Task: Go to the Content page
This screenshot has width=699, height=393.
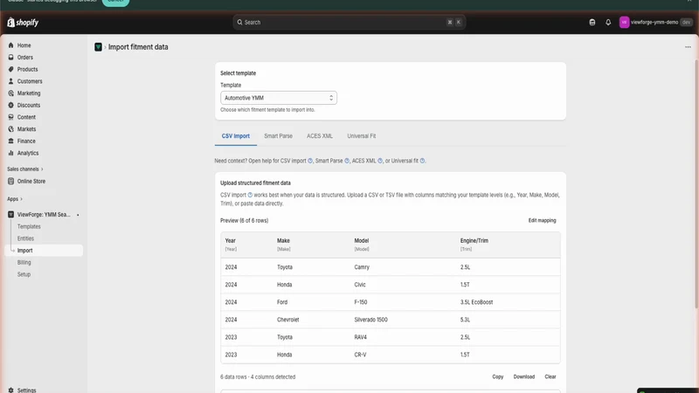Action: pos(26,117)
